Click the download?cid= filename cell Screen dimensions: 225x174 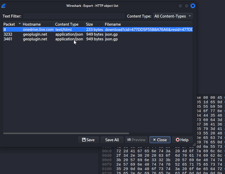[149, 30]
